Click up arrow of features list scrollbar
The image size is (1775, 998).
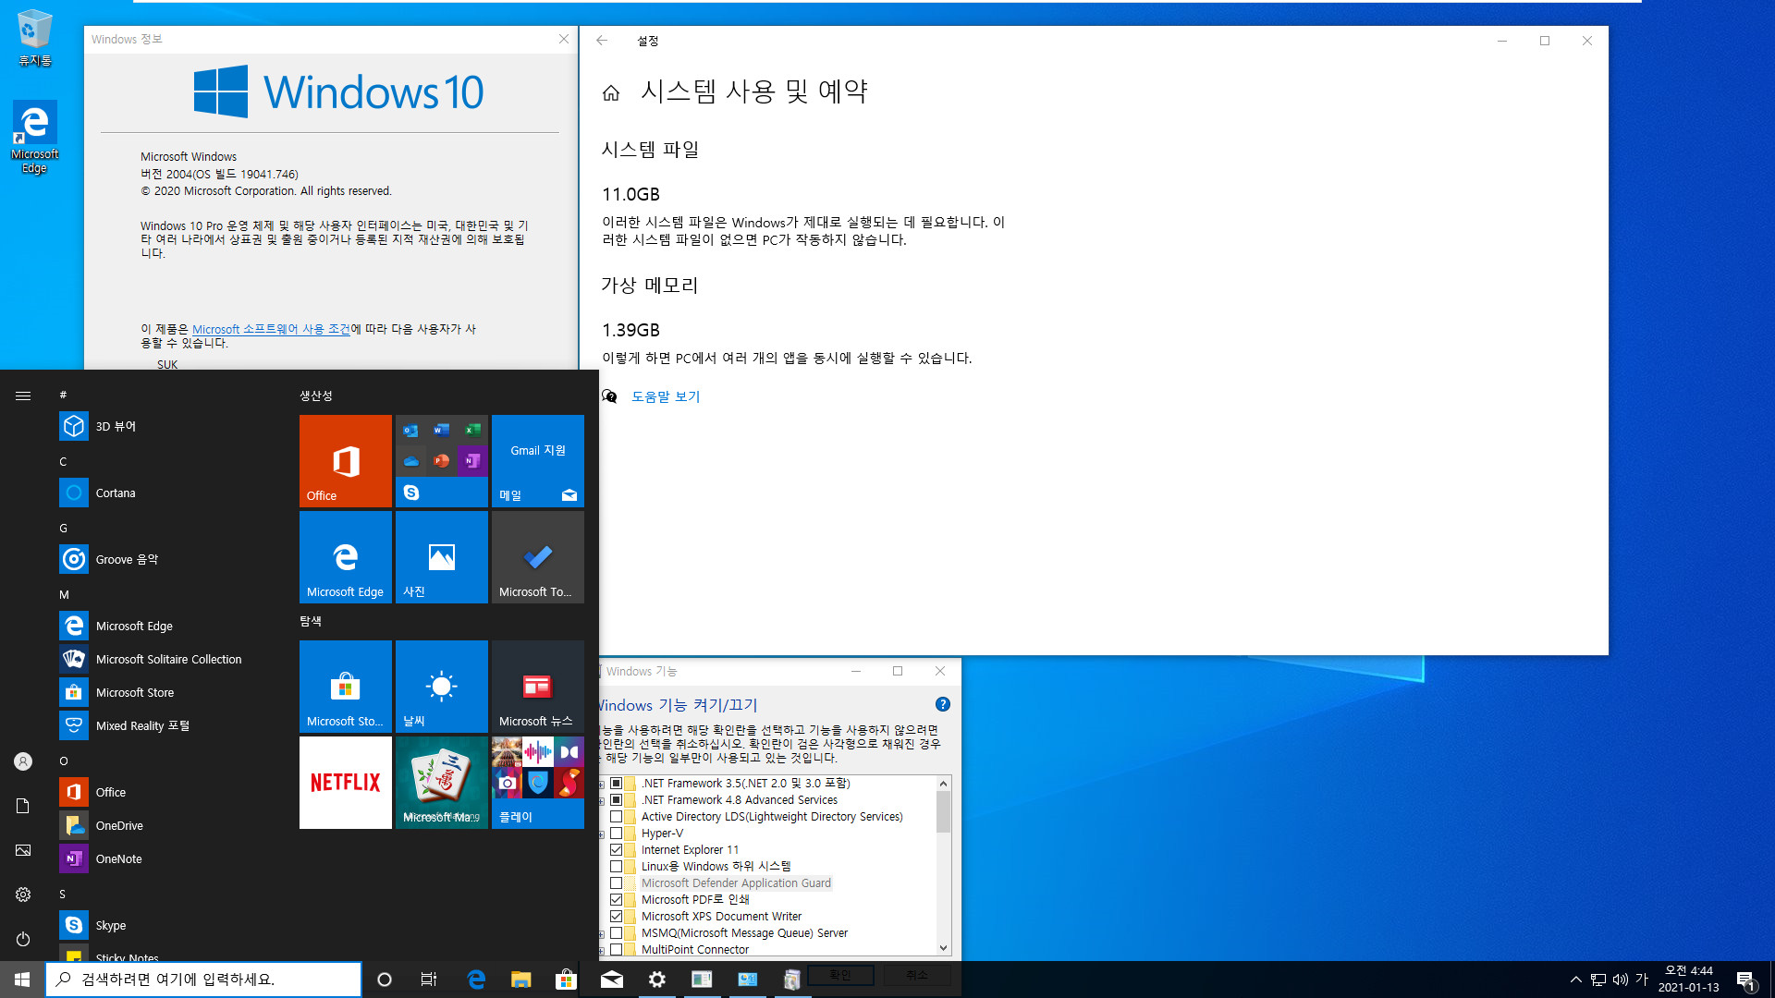pyautogui.click(x=943, y=784)
